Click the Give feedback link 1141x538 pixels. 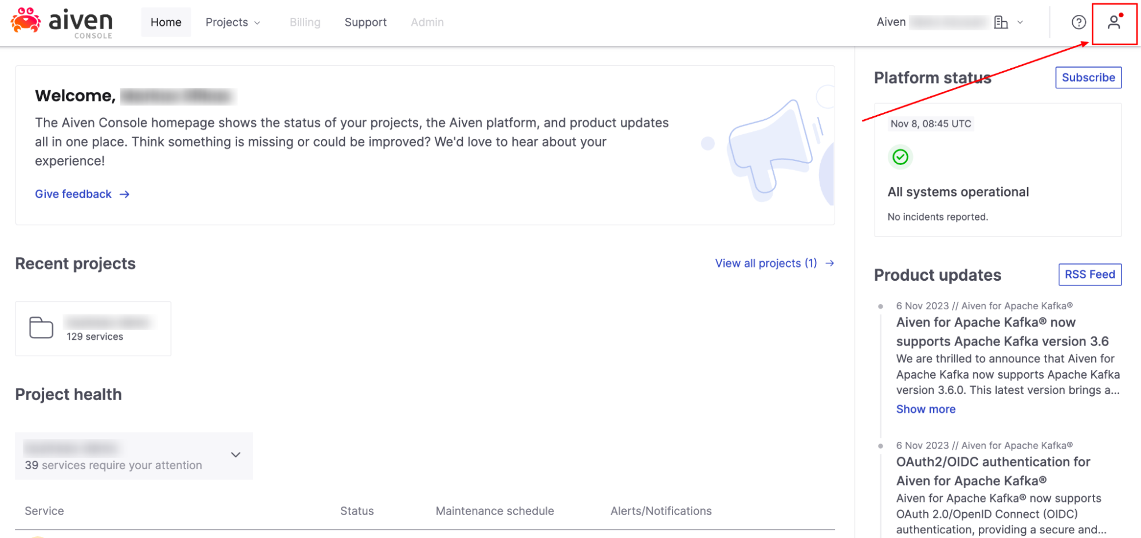click(73, 194)
